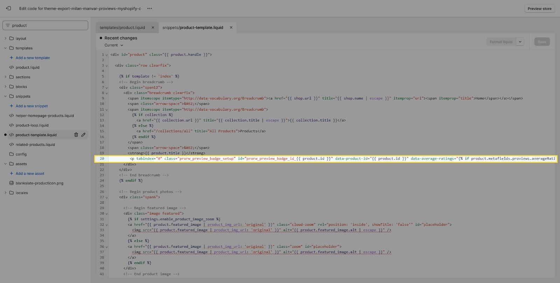Fold code at line 27

107,198
